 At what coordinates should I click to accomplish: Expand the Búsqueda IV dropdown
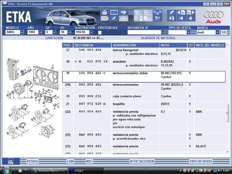pos(162,32)
